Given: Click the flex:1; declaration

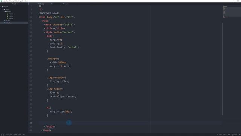Looking at the screenshot, I should 54,93.
